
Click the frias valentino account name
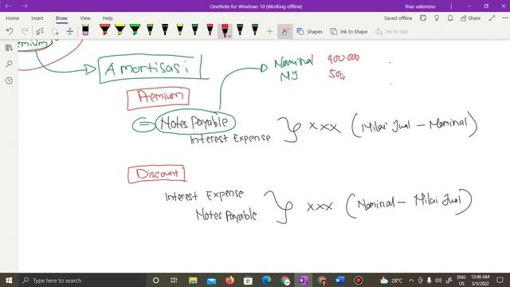pos(420,6)
